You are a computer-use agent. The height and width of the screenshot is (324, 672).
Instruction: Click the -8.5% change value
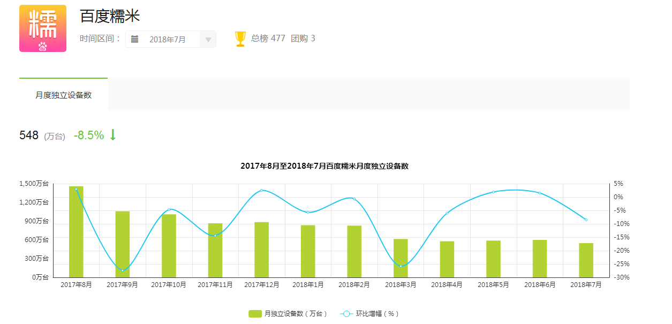(x=89, y=135)
